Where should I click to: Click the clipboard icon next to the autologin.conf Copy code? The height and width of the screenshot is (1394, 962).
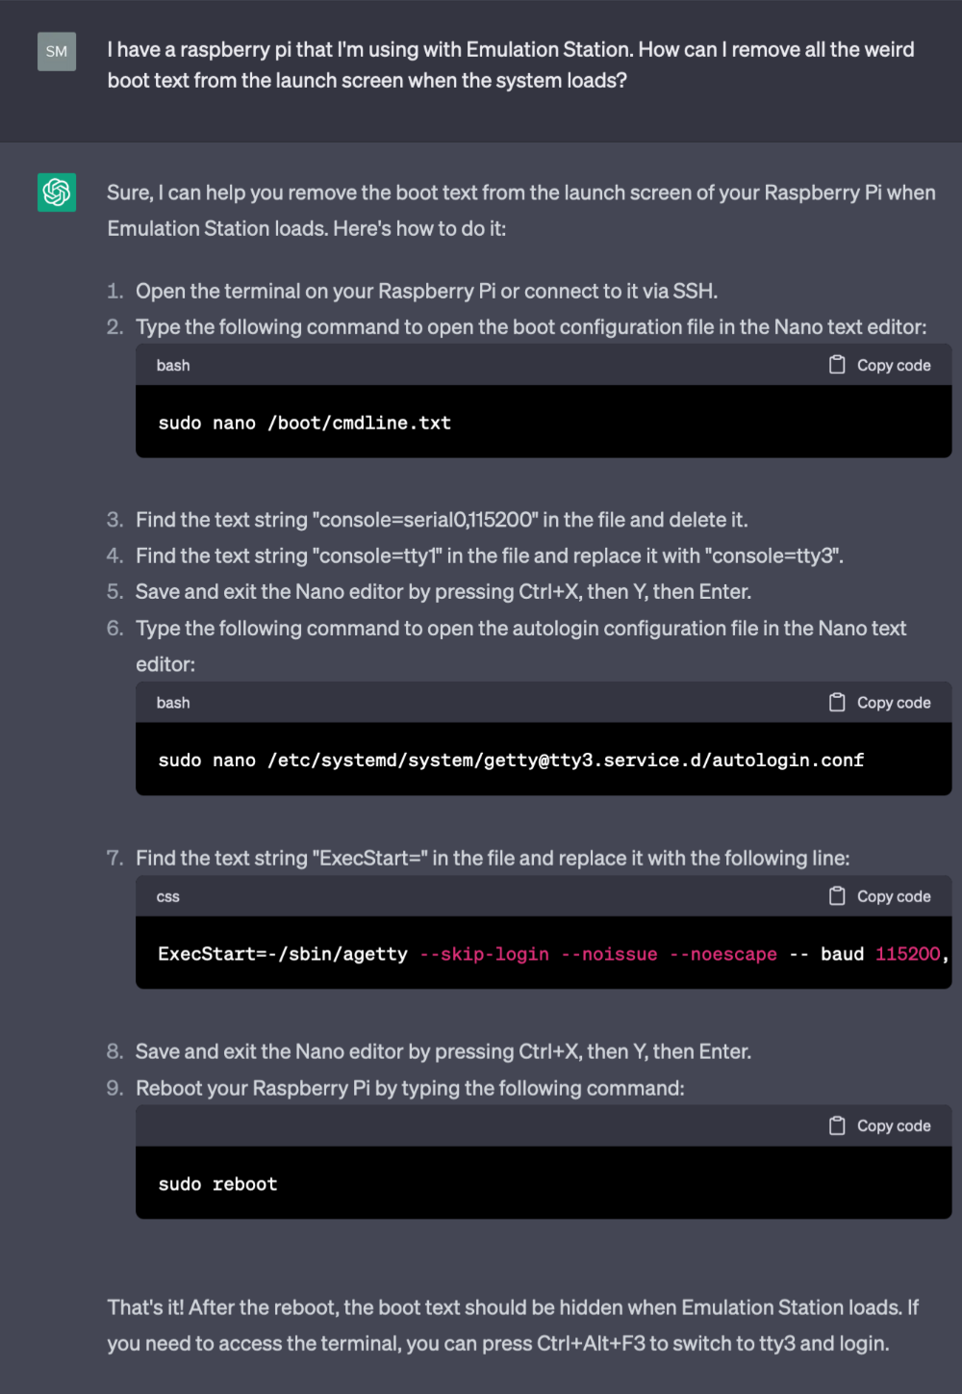[836, 702]
